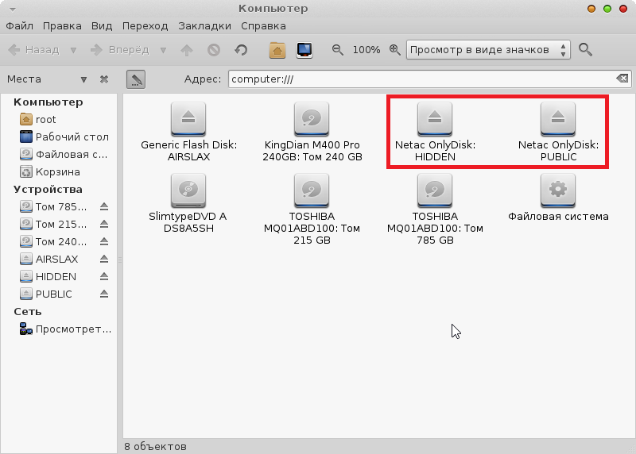Viewport: 636px width, 454px height.
Task: Go up one level with Up arrow
Action: (187, 50)
